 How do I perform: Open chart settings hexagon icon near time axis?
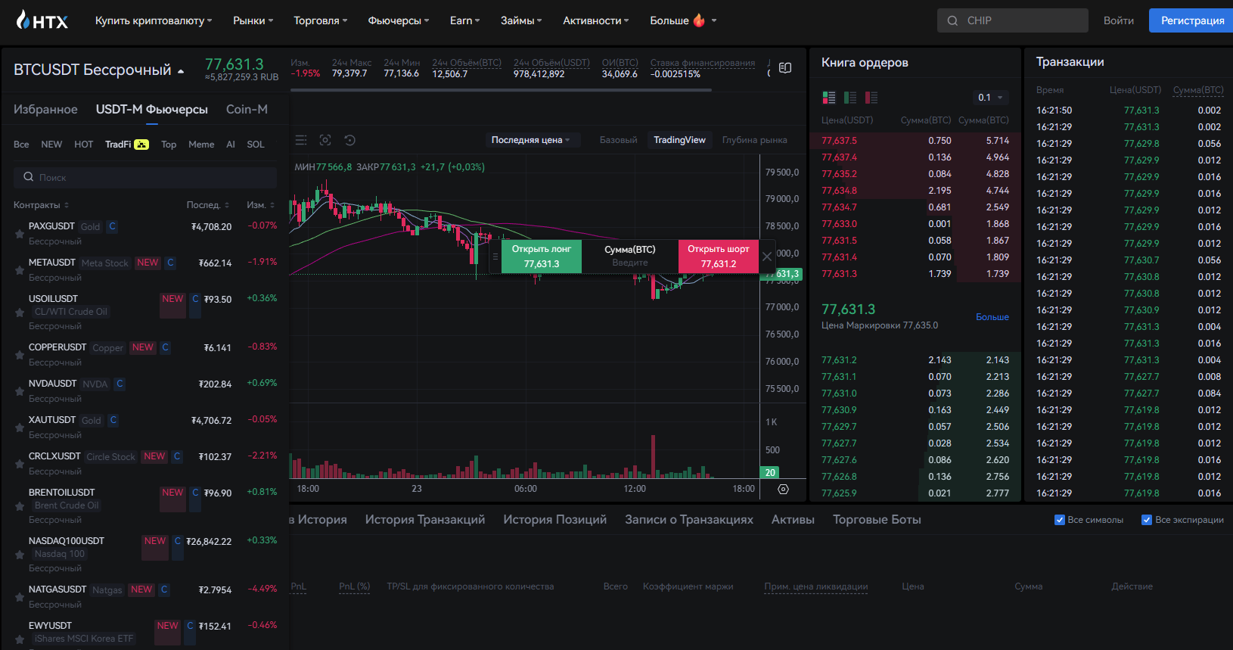[783, 490]
